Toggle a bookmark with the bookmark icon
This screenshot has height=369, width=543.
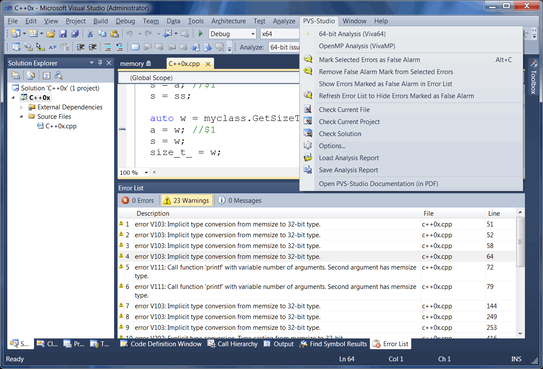[x=135, y=47]
